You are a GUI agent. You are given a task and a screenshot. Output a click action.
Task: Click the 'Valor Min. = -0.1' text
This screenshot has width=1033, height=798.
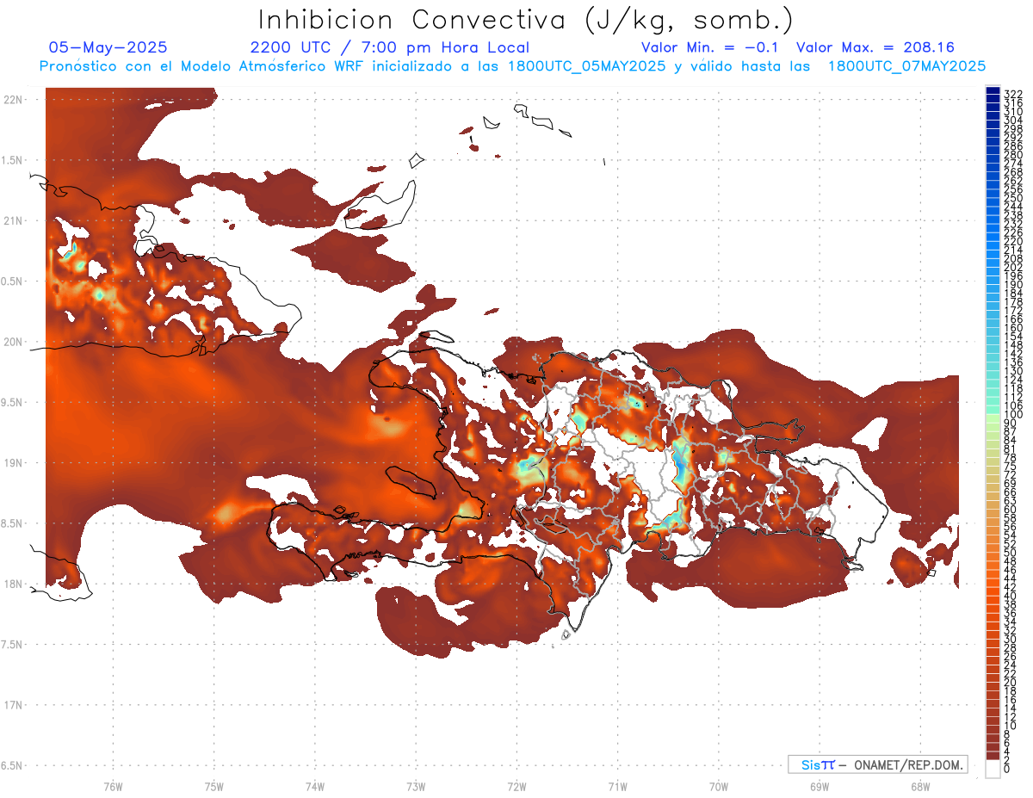(709, 47)
